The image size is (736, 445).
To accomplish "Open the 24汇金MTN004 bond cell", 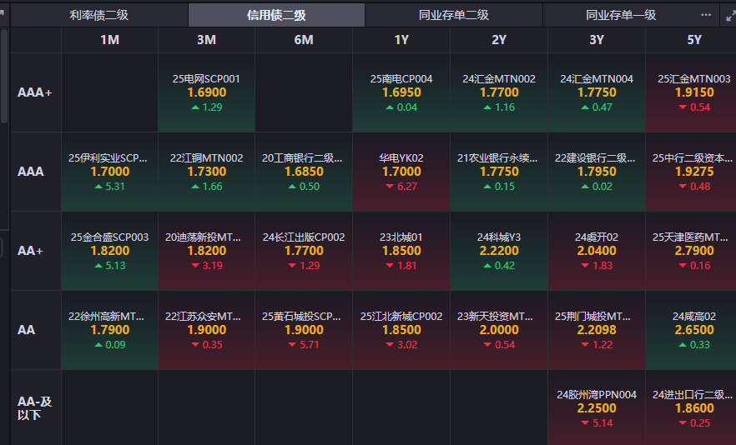I will coord(597,92).
